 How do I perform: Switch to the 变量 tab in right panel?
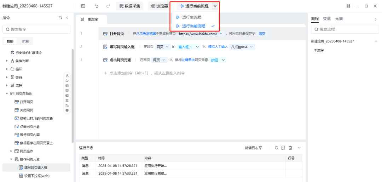point(327,18)
